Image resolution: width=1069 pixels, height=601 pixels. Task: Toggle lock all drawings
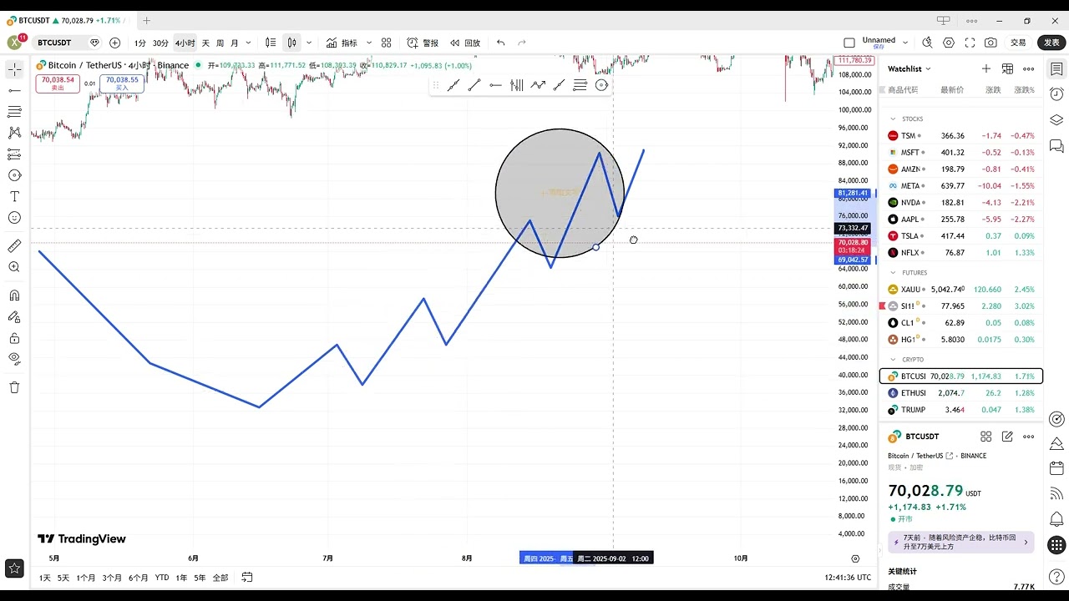(x=14, y=338)
